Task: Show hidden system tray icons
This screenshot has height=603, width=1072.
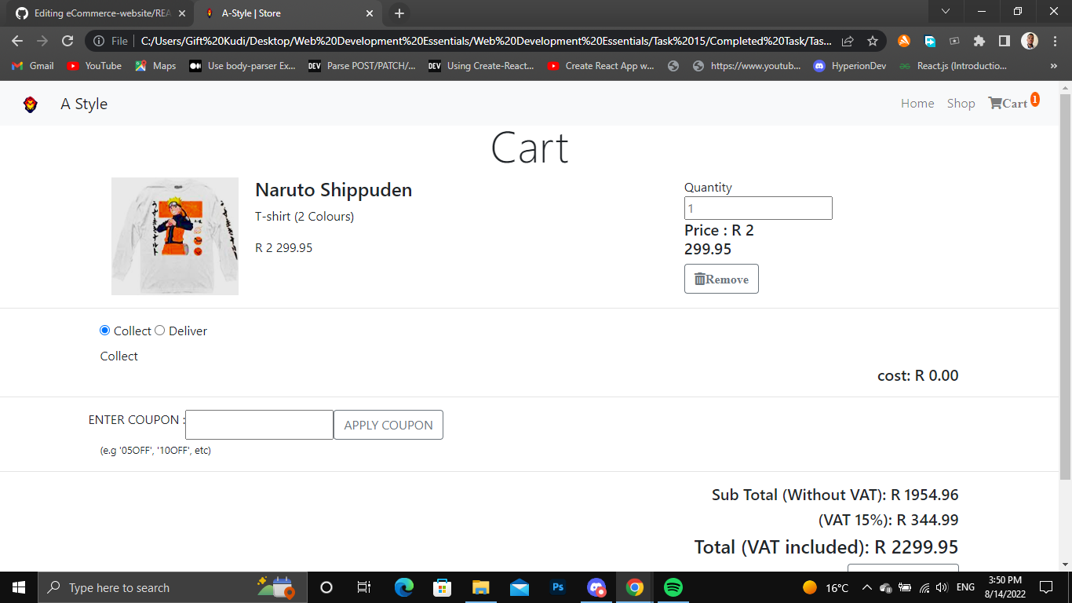Action: coord(867,587)
